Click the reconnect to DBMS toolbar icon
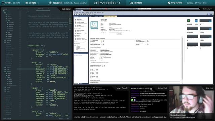The image size is (215, 121). 95,14
